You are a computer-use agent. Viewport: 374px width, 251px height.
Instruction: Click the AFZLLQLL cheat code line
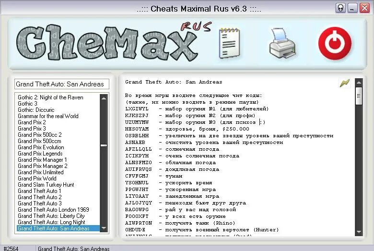click(x=172, y=149)
